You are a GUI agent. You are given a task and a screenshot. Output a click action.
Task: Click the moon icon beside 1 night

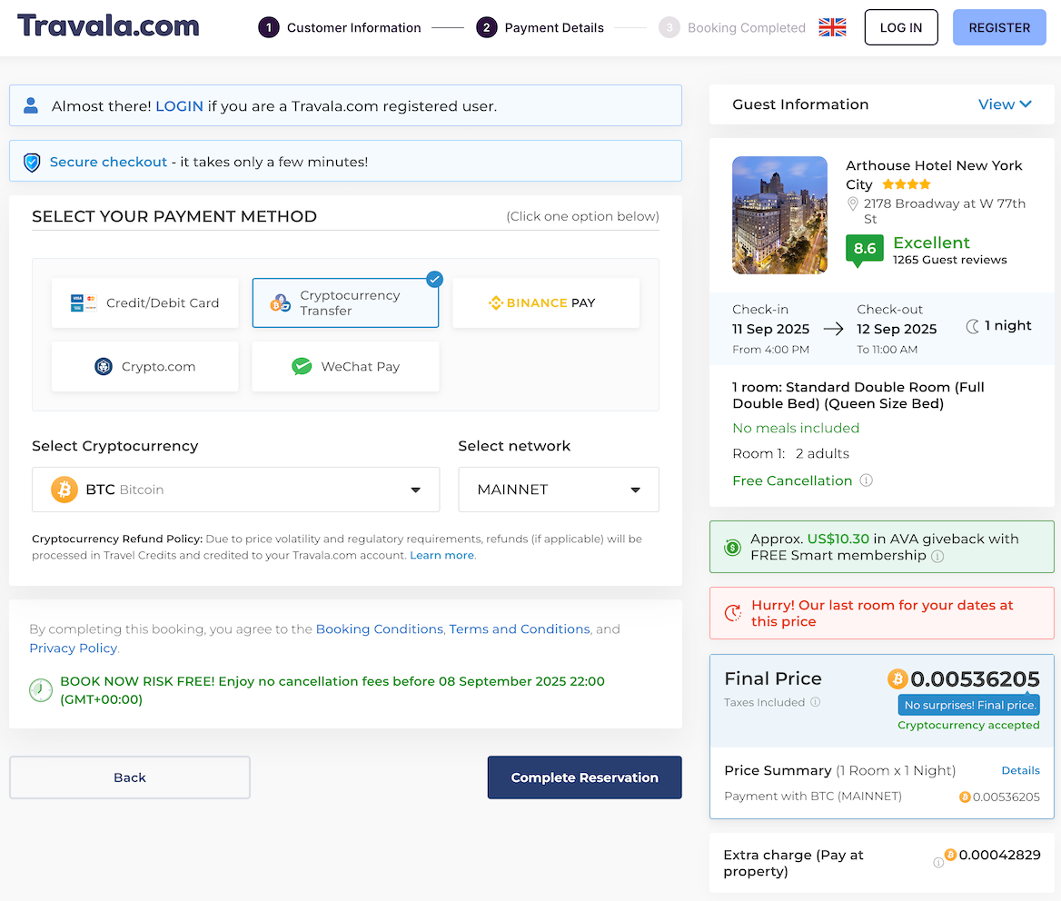click(972, 326)
